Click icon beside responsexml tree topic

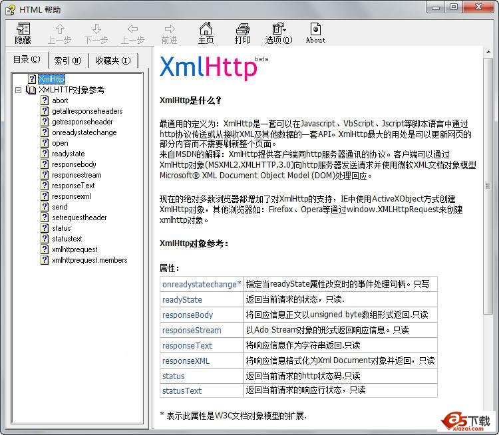[x=45, y=196]
